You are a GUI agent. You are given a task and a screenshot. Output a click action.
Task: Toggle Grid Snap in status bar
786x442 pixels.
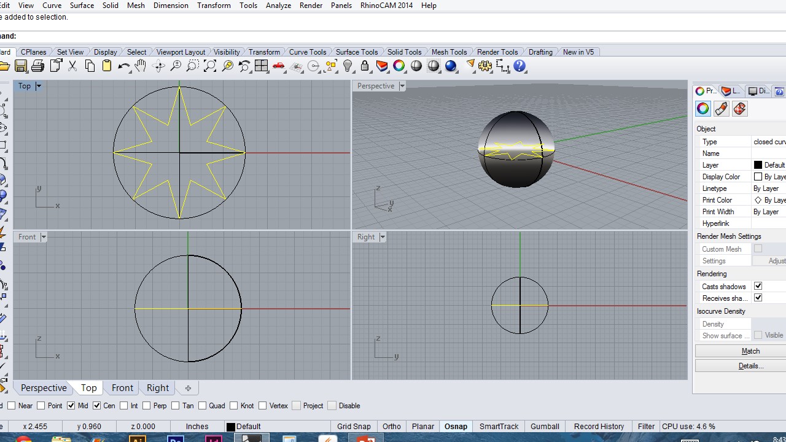tap(354, 427)
